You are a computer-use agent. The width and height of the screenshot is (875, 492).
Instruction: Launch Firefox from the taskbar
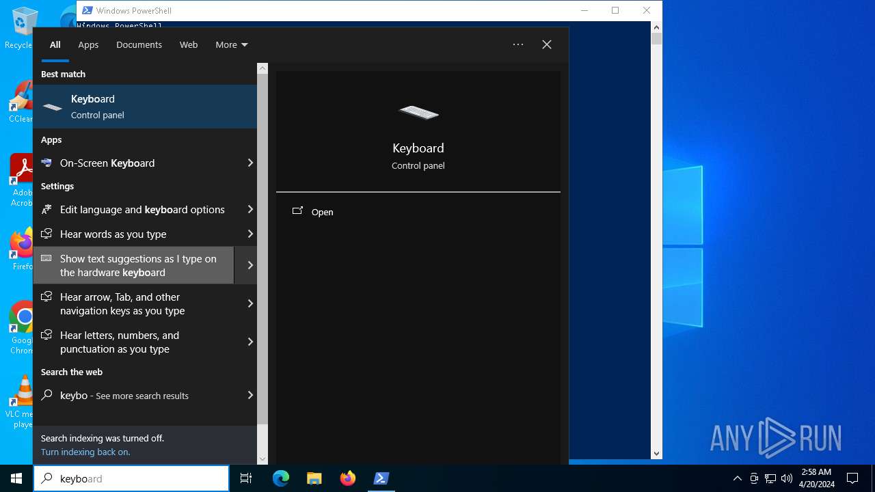point(348,478)
